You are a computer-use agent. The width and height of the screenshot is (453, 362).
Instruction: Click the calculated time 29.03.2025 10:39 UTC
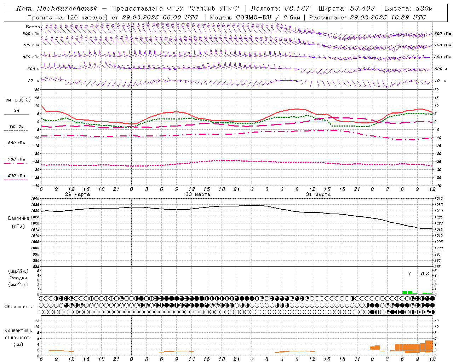(388, 17)
